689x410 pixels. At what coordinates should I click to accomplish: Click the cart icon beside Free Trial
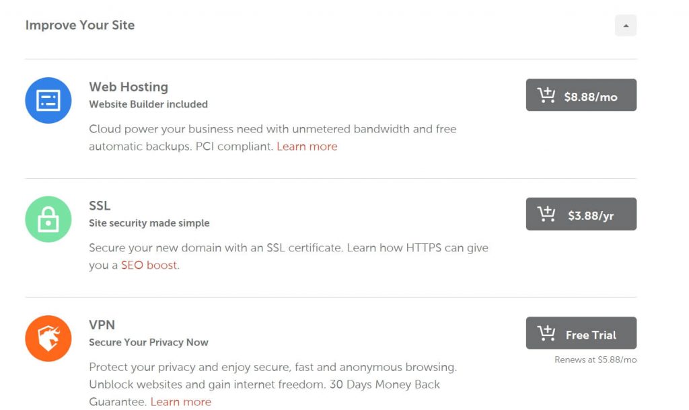tap(546, 333)
